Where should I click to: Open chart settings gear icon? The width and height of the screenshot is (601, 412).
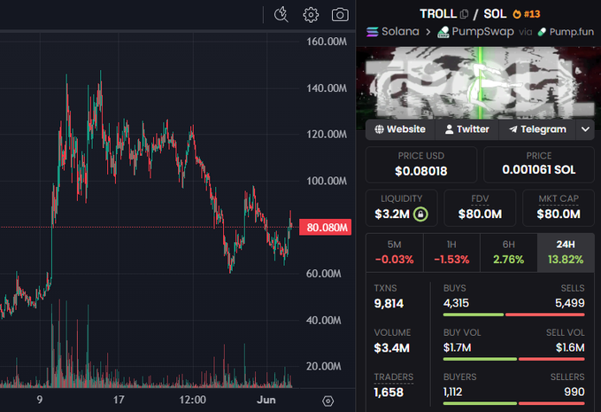tap(311, 15)
